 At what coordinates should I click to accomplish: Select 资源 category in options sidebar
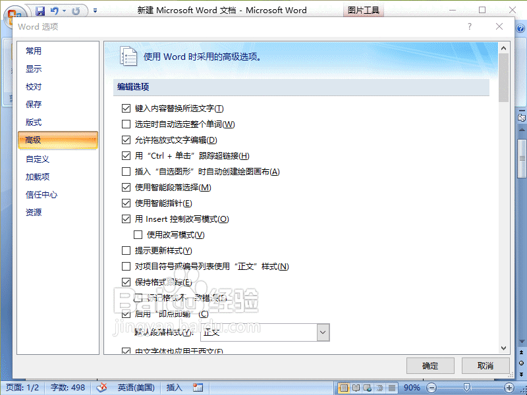[58, 212]
